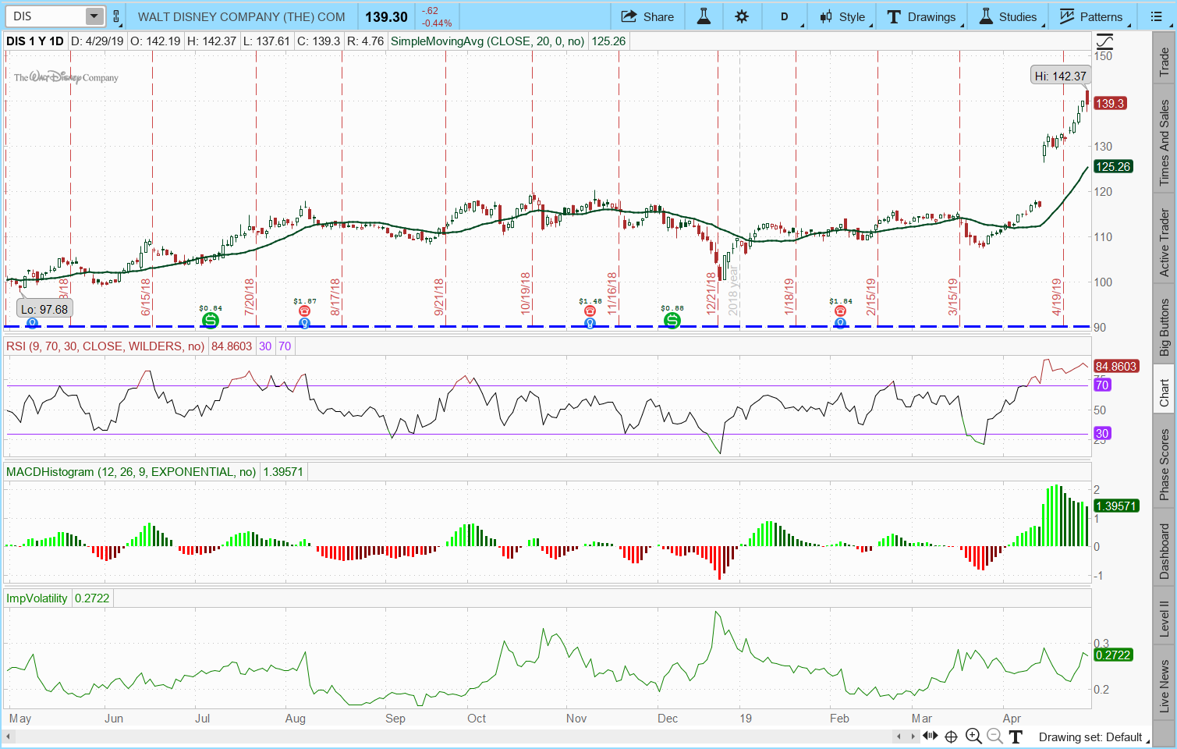This screenshot has height=749, width=1177.
Task: Click the red earnings marker near August
Action: click(x=304, y=311)
